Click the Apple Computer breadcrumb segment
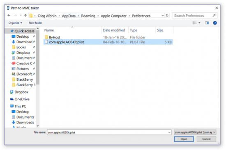The image size is (226, 150). point(113,16)
